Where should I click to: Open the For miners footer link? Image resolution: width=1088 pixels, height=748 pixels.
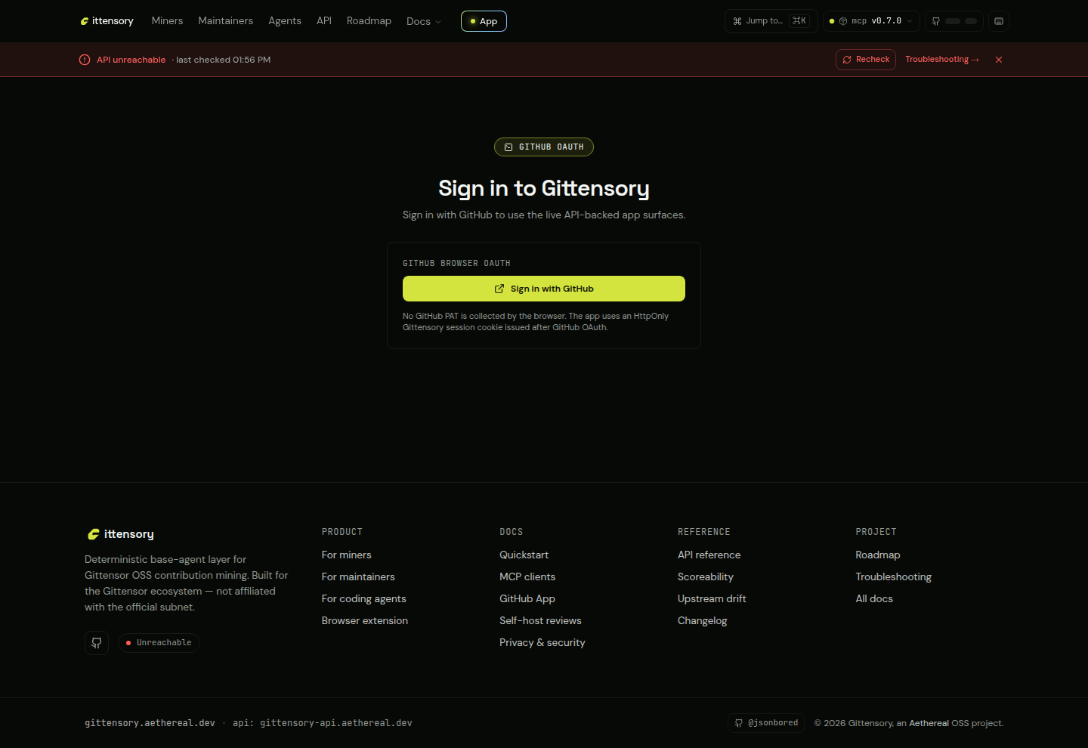[347, 555]
